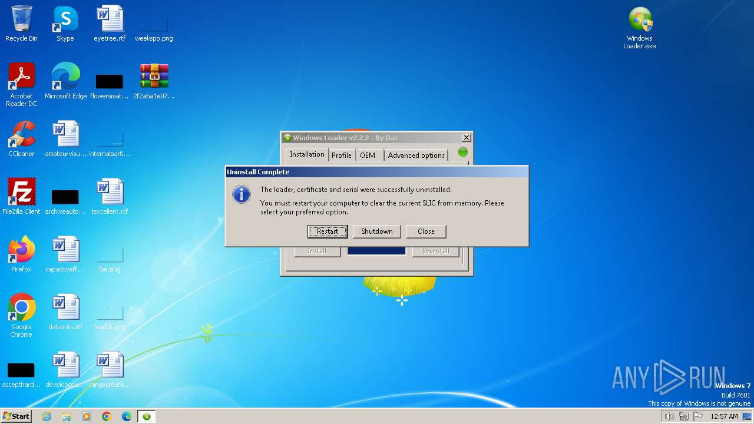The height and width of the screenshot is (424, 754).
Task: Open the Action Center flag icon
Action: coord(699,416)
